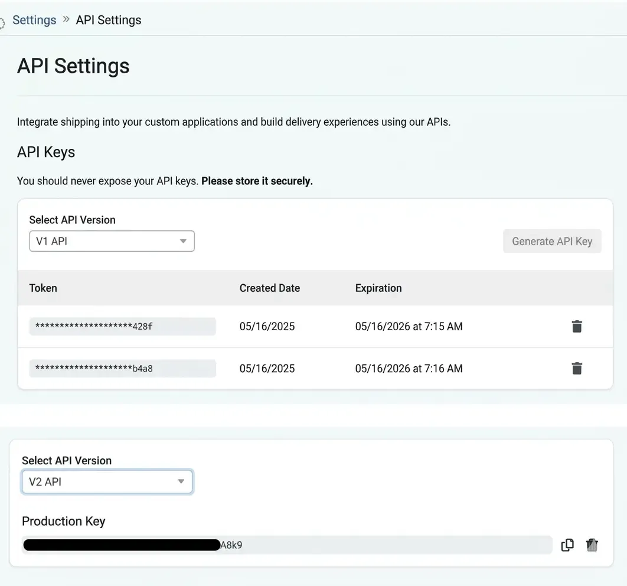Open the V1 API version dropdown
Screen dimensions: 627x586
click(x=112, y=241)
